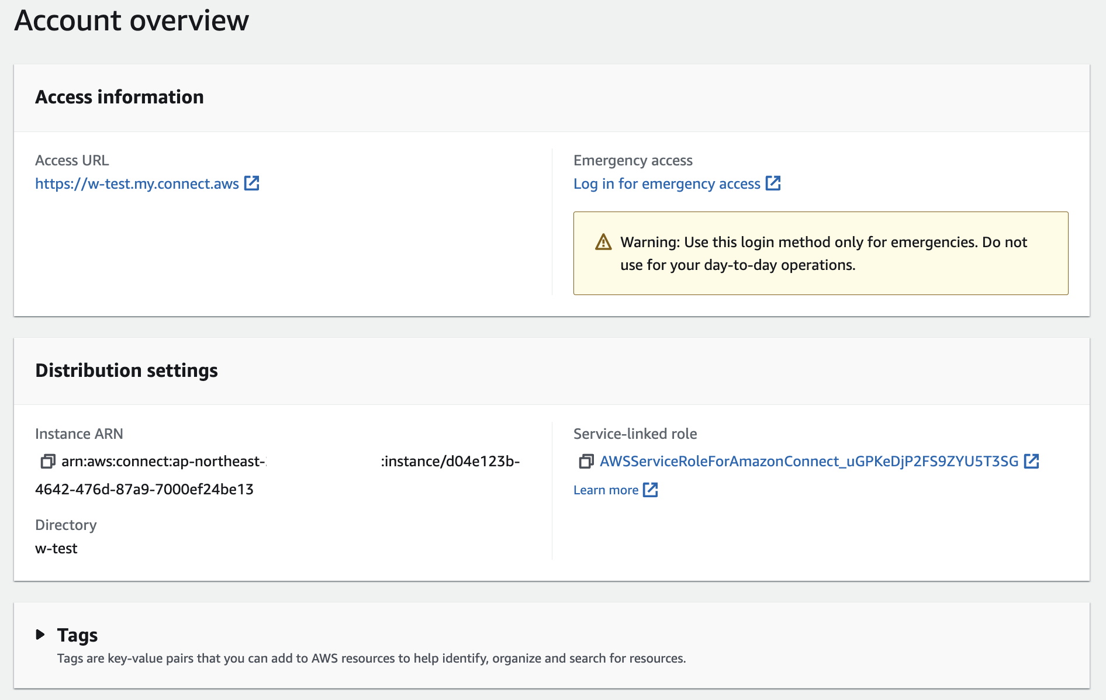Image resolution: width=1106 pixels, height=700 pixels.
Task: Click the warning triangle icon
Action: tap(603, 242)
